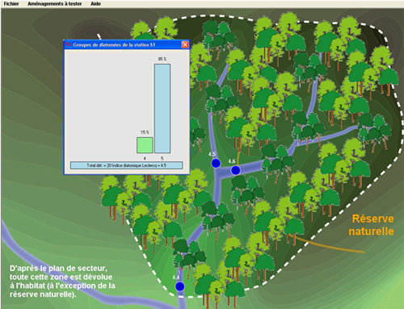Click the orange Réserve naturelle label
404x309 pixels.
(372, 225)
